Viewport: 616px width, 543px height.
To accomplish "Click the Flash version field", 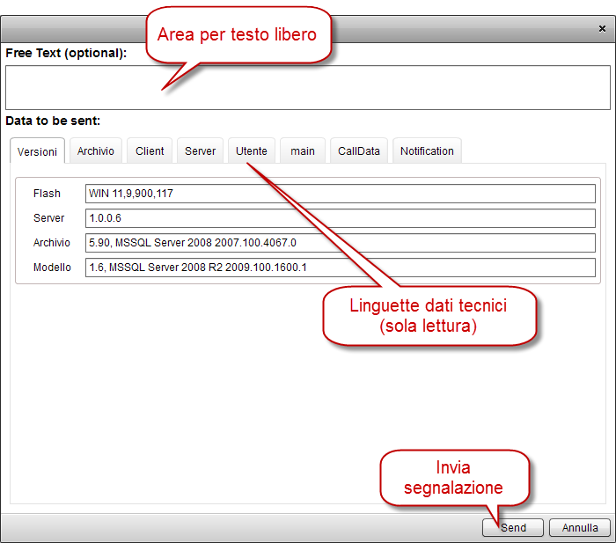I will (340, 194).
